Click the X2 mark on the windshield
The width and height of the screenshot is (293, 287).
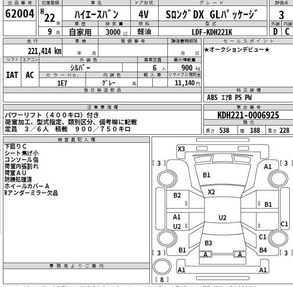tap(211, 192)
